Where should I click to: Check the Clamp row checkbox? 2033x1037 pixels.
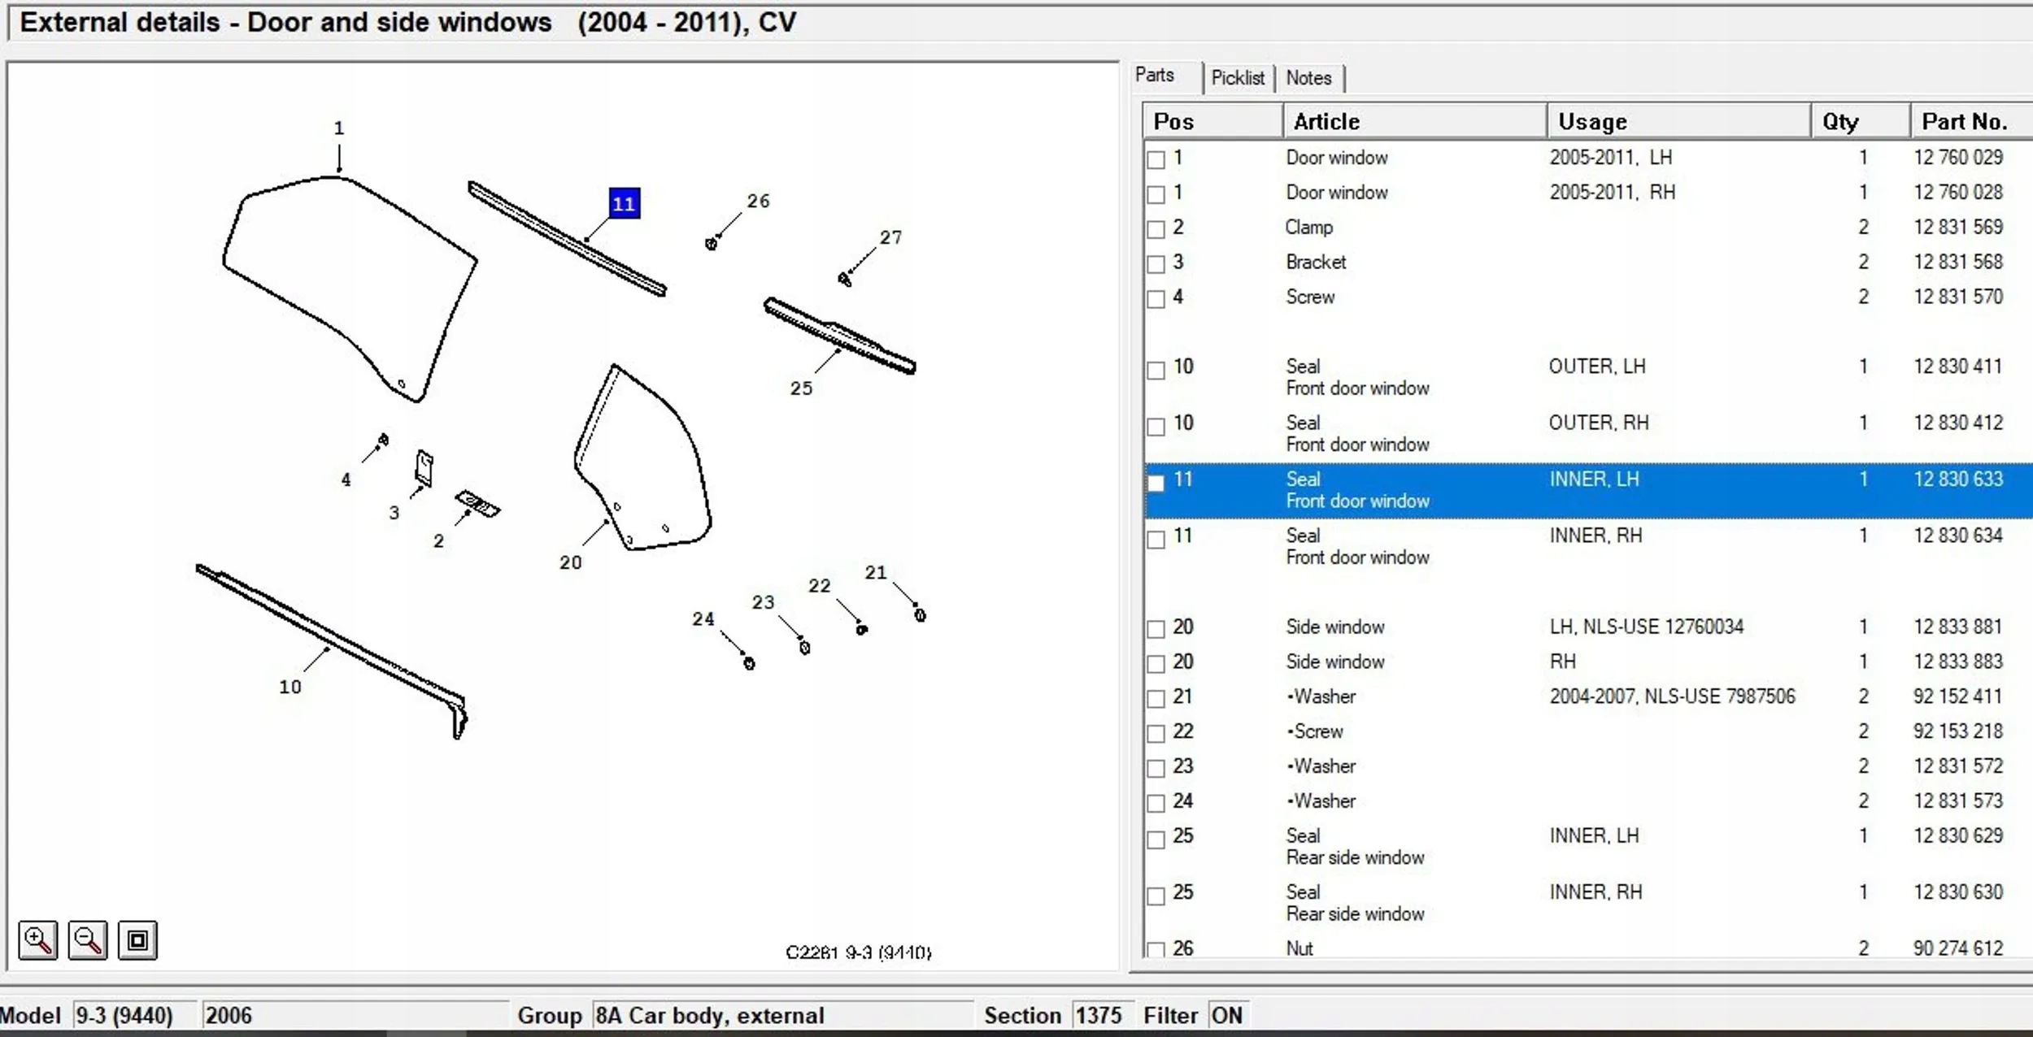pos(1156,229)
